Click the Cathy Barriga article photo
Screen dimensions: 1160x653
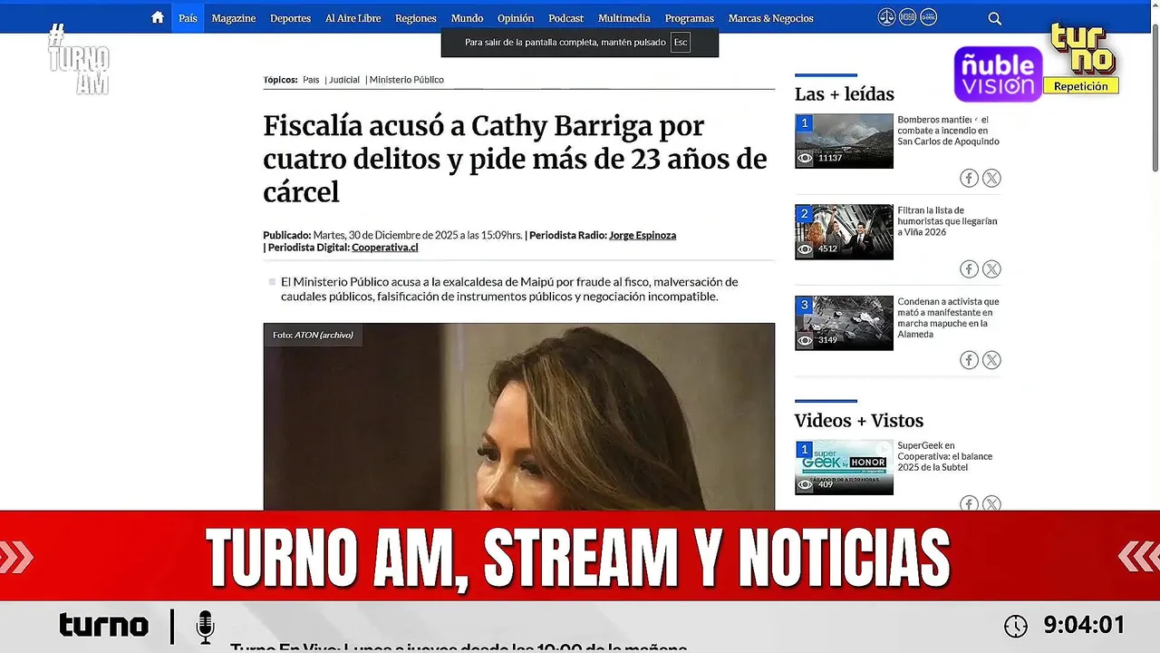coord(519,417)
